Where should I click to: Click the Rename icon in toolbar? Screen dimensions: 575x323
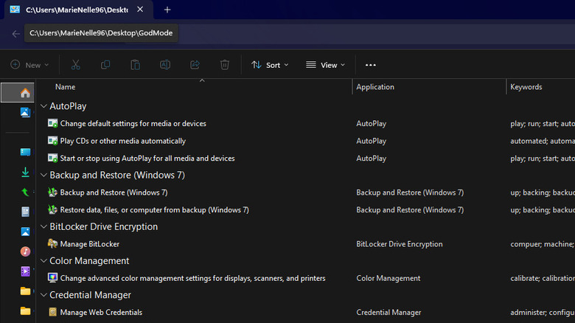pyautogui.click(x=165, y=65)
